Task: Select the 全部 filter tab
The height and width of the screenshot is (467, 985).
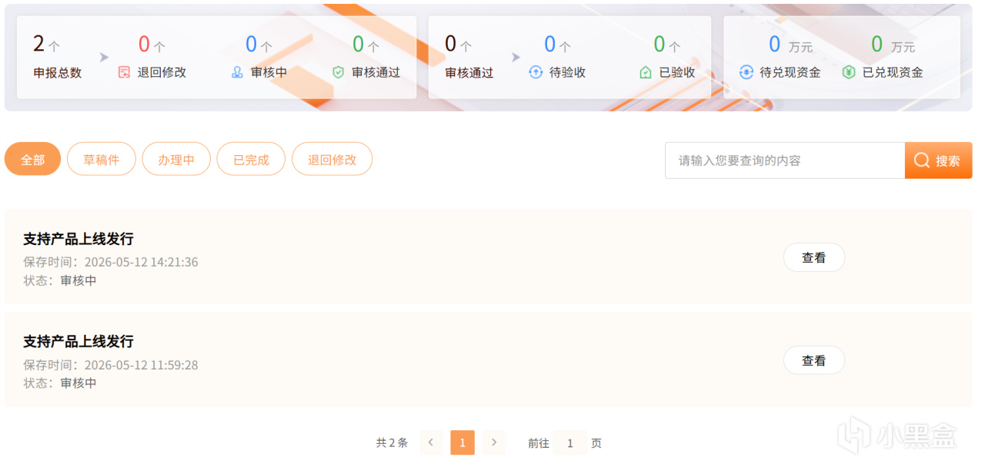Action: [x=32, y=159]
